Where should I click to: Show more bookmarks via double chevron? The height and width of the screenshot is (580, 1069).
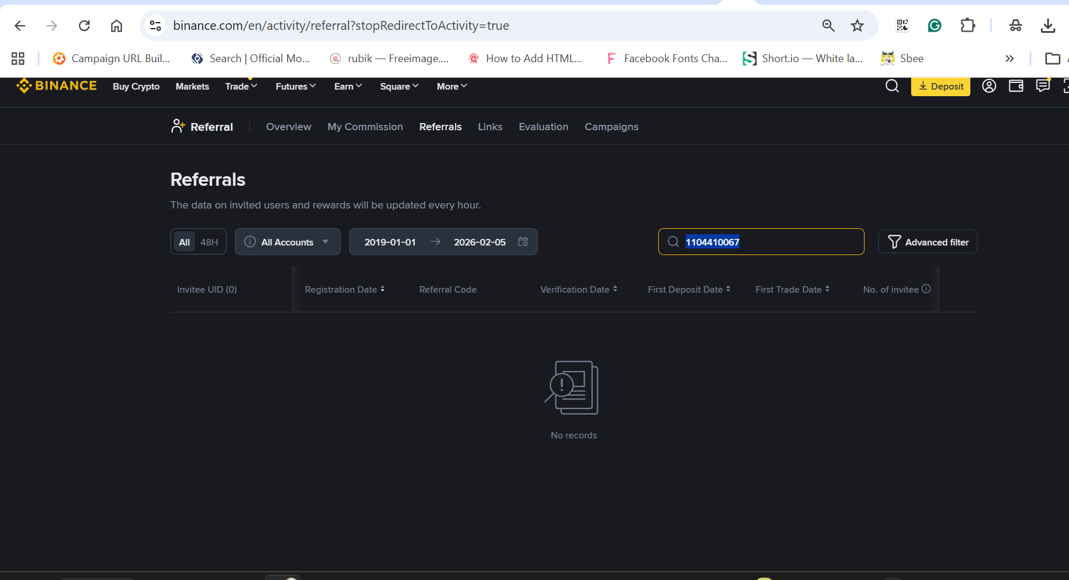[1009, 59]
